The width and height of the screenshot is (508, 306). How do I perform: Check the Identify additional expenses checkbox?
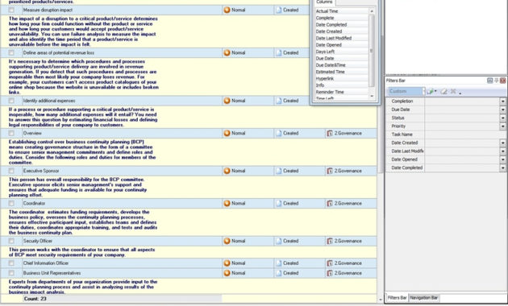point(11,101)
